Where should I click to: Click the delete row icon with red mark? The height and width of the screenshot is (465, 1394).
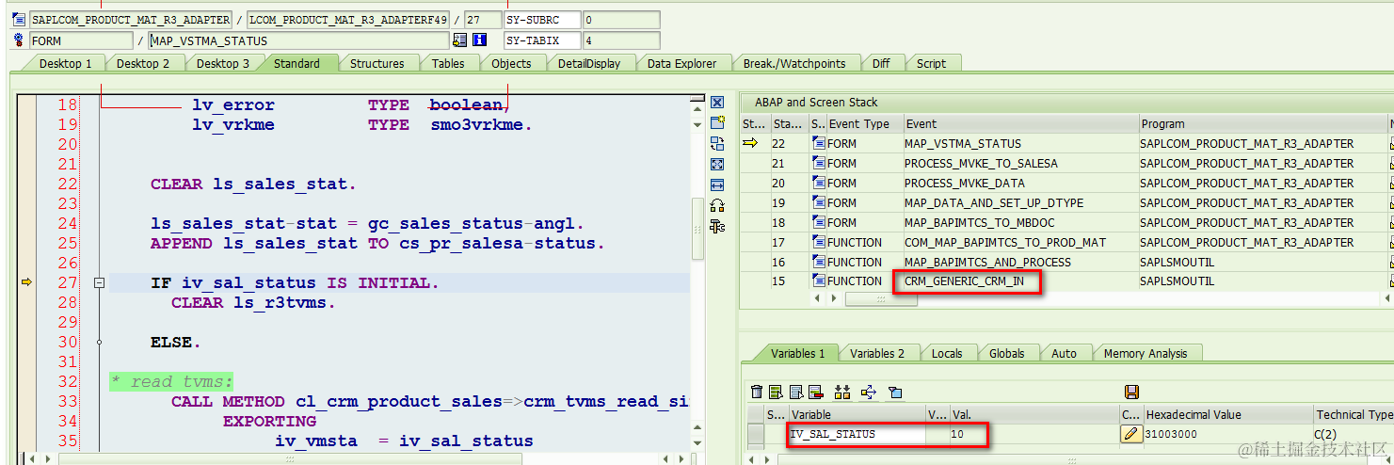point(815,393)
